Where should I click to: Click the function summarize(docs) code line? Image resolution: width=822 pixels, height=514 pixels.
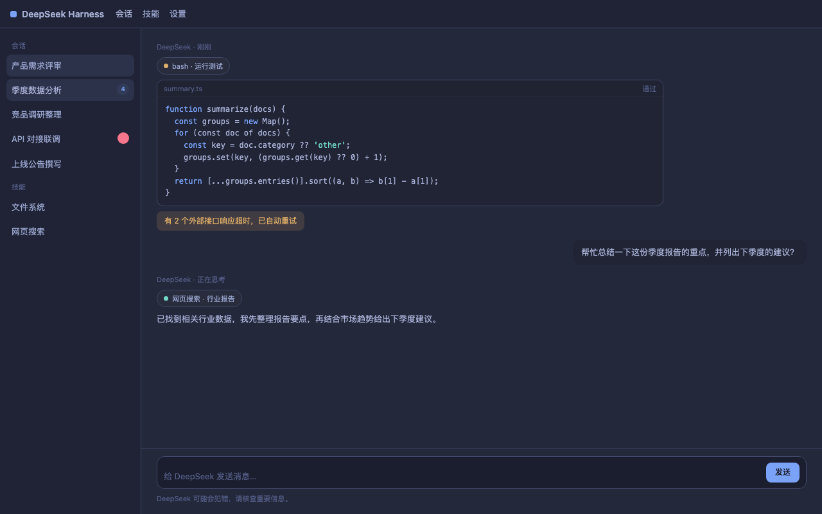(225, 109)
